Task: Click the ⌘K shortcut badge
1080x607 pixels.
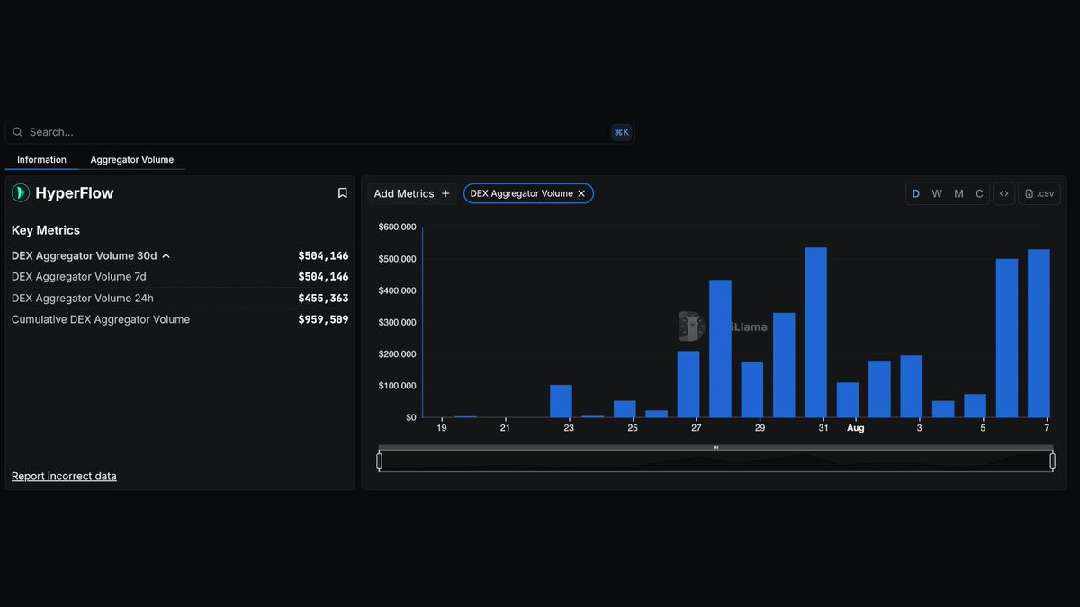Action: 621,132
